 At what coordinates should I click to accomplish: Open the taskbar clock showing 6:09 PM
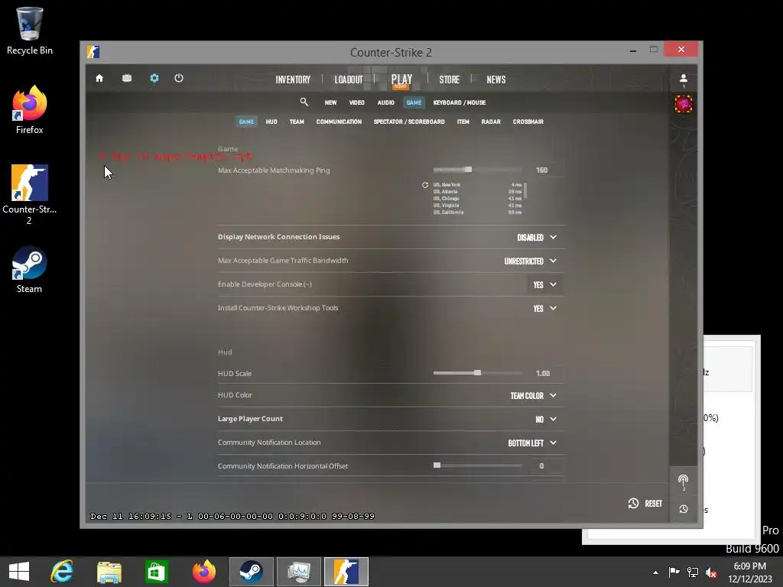(749, 572)
